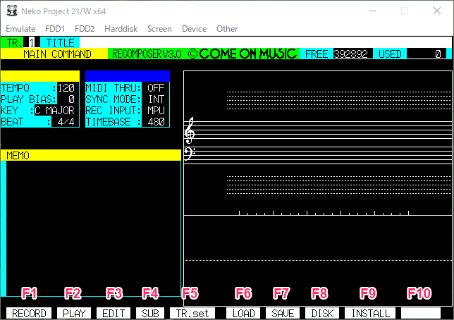Open the FDD2 menu

point(85,29)
